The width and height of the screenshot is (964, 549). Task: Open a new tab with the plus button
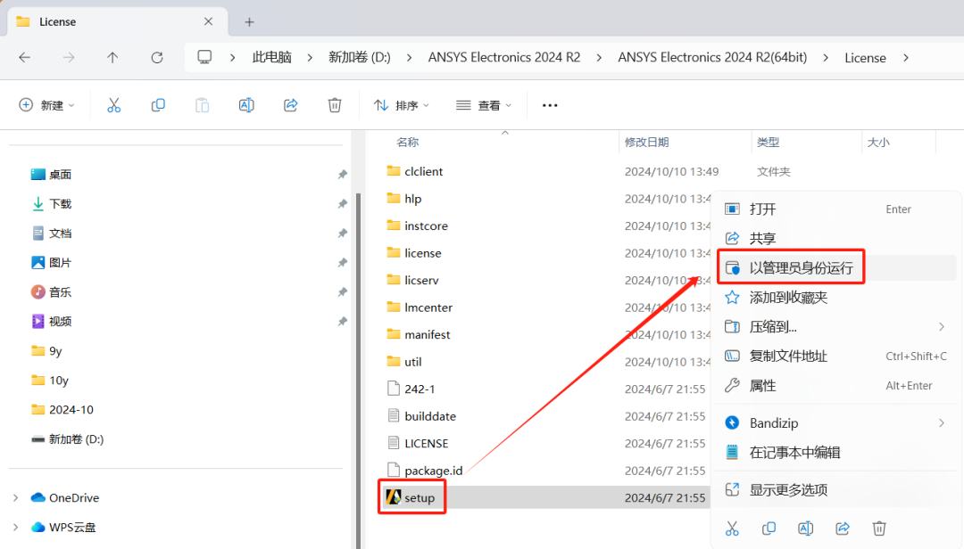249,22
